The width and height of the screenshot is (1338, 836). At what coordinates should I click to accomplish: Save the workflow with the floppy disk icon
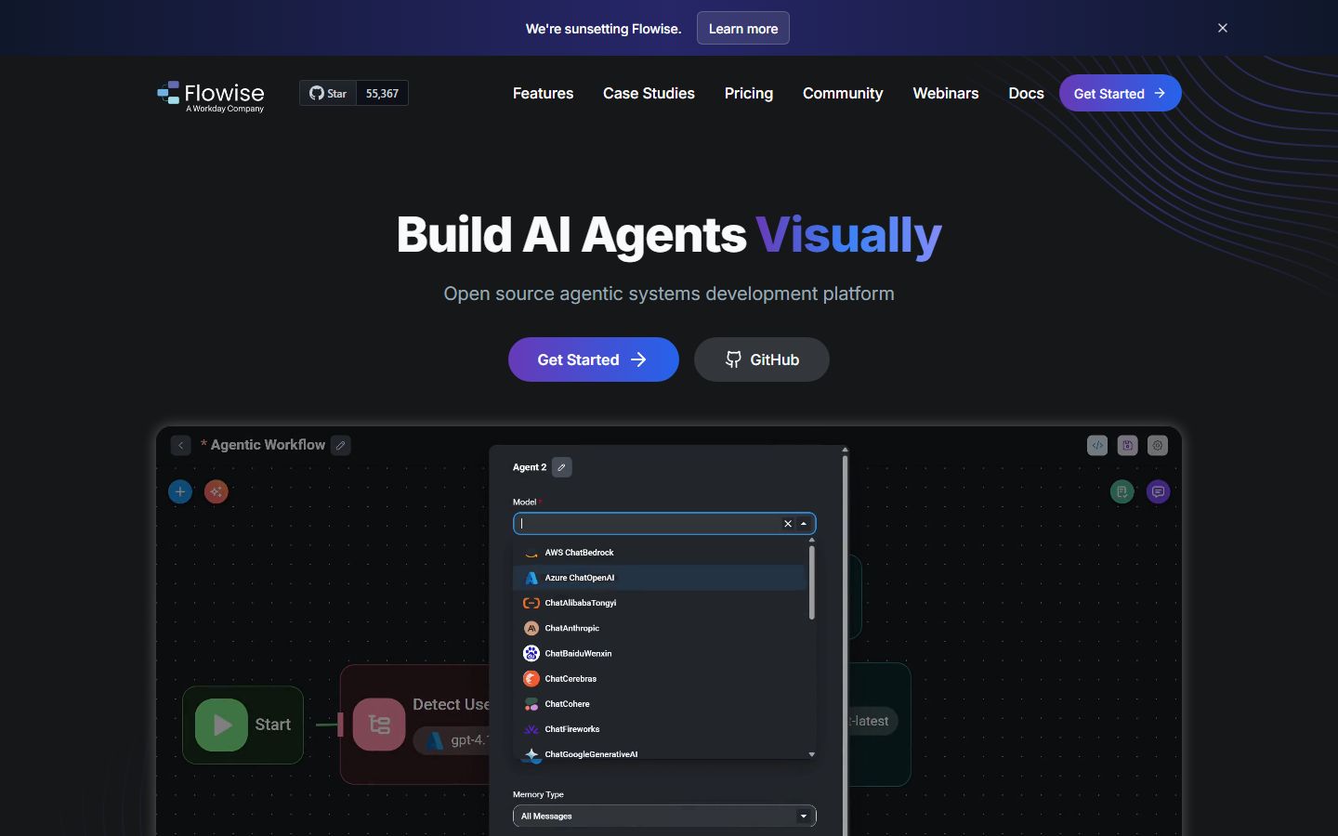1127,446
